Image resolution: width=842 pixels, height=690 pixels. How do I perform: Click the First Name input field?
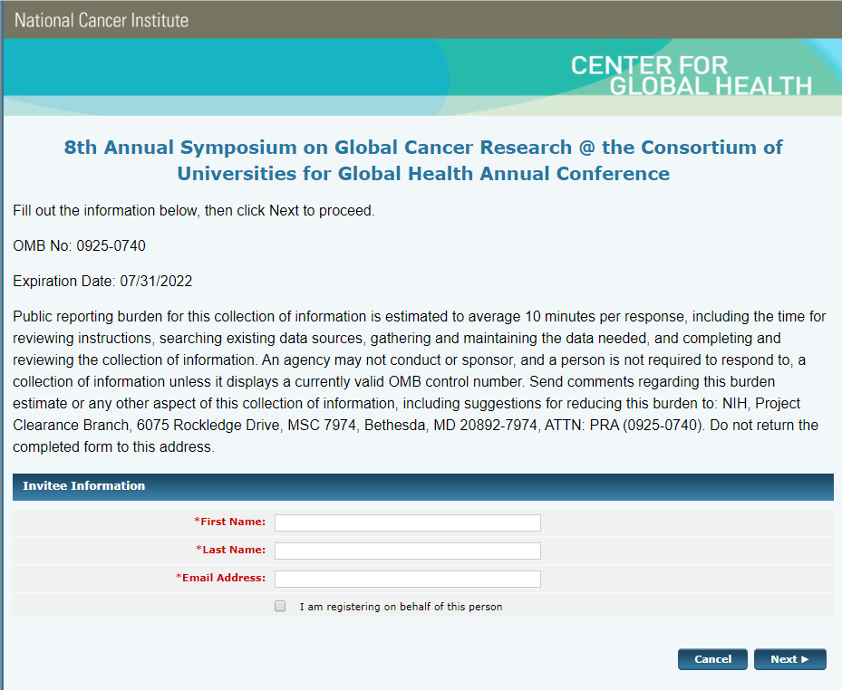pos(407,522)
